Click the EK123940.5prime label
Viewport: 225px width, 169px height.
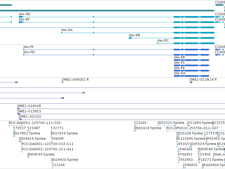click(x=191, y=139)
